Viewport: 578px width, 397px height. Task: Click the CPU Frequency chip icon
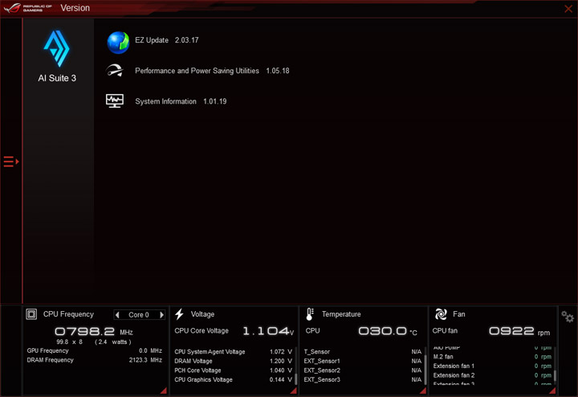(31, 314)
